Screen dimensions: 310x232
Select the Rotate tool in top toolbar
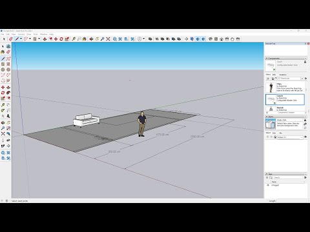click(61, 39)
